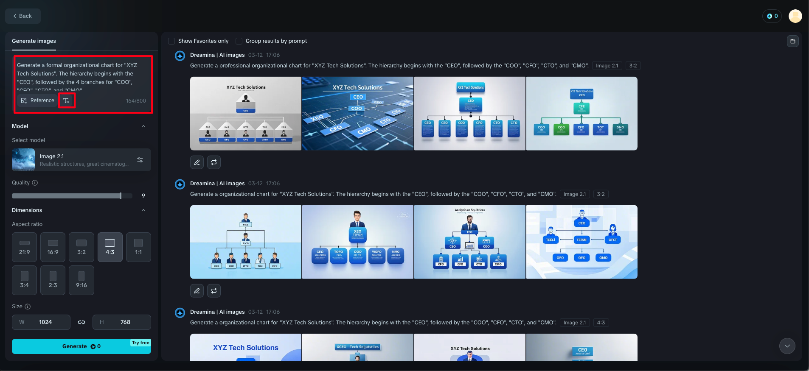Open the gray silhouette org chart thumbnail
This screenshot has height=371, width=809.
[246, 114]
